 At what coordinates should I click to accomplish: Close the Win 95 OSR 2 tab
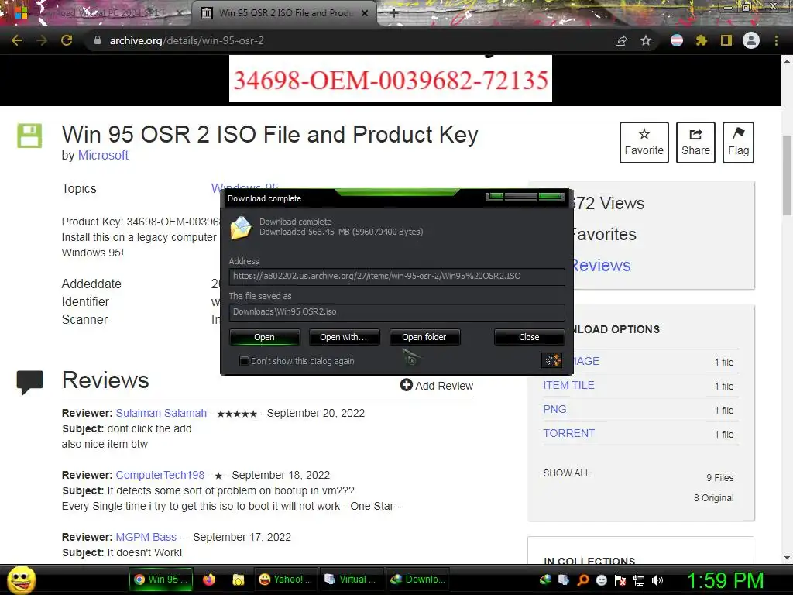tap(365, 14)
